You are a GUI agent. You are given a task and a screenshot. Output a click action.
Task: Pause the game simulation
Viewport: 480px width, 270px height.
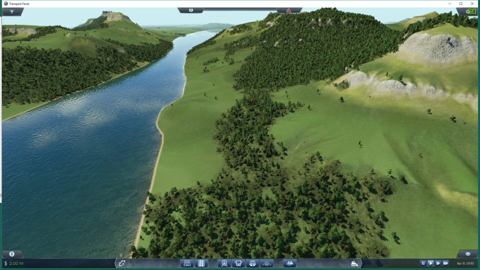[x=423, y=263]
